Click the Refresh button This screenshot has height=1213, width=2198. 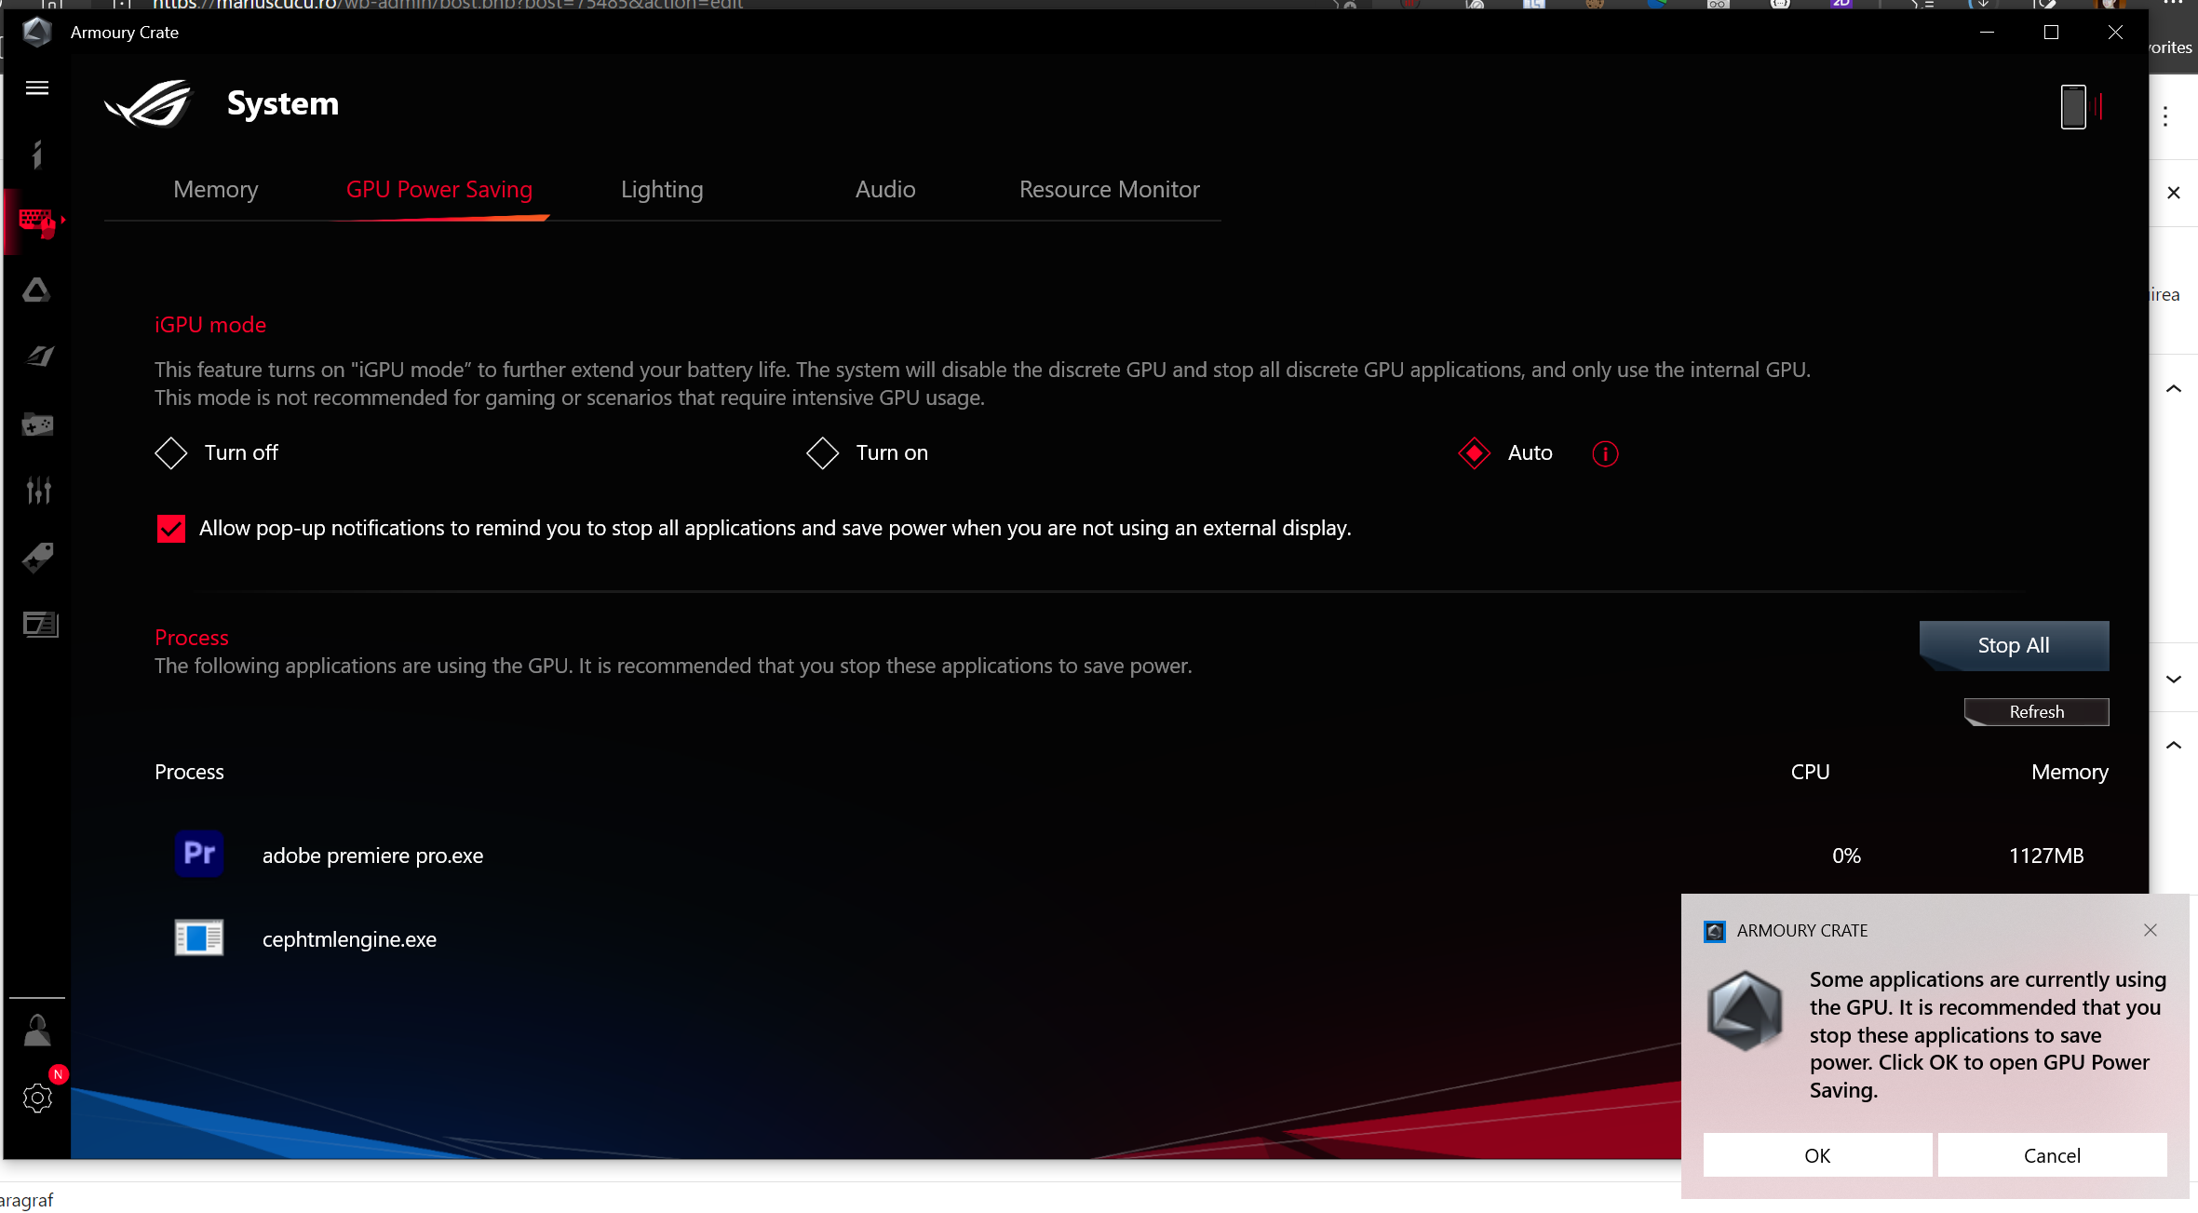[2036, 712]
